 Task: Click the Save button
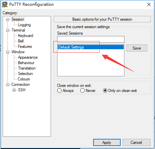click(x=137, y=48)
